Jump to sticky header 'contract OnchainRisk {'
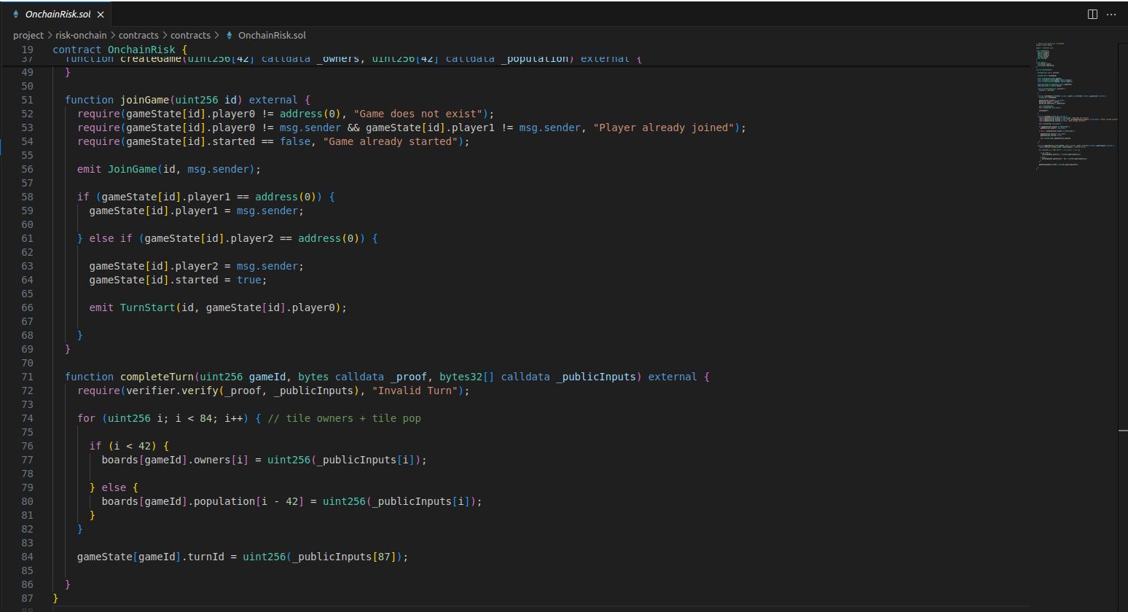Image resolution: width=1128 pixels, height=612 pixels. [120, 50]
